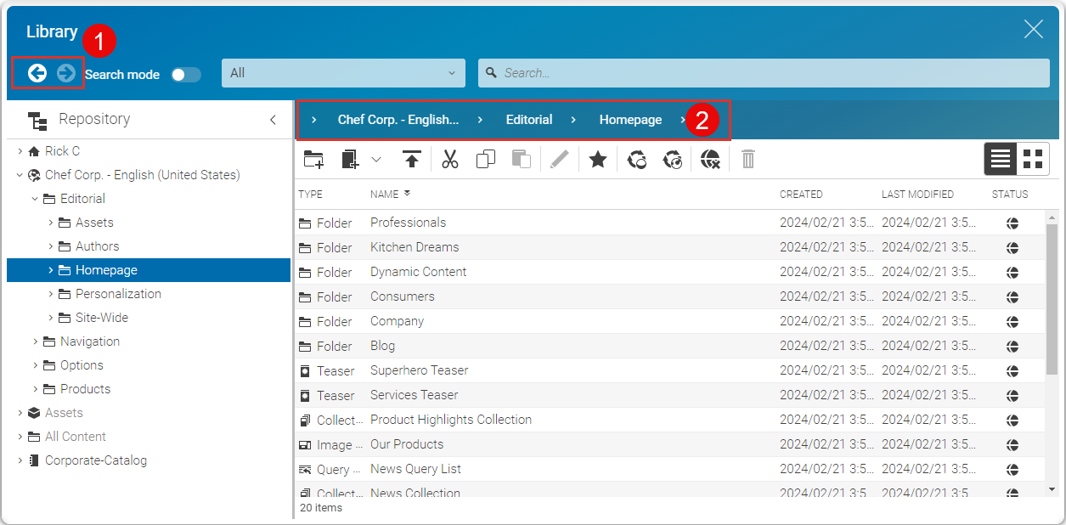The height and width of the screenshot is (525, 1066).
Task: Open the create content dropdown arrow
Action: [x=376, y=159]
